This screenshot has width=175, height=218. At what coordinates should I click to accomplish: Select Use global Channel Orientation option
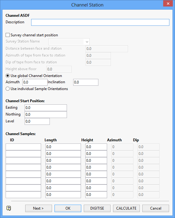[x=8, y=76]
